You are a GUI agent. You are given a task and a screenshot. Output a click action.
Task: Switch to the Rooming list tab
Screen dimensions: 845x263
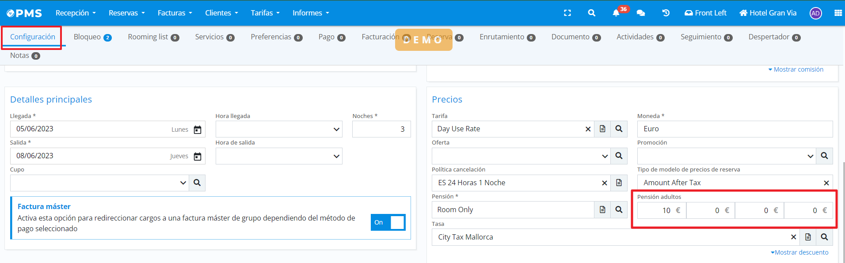(x=153, y=37)
